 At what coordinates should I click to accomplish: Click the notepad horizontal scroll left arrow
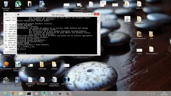click(x=6, y=52)
